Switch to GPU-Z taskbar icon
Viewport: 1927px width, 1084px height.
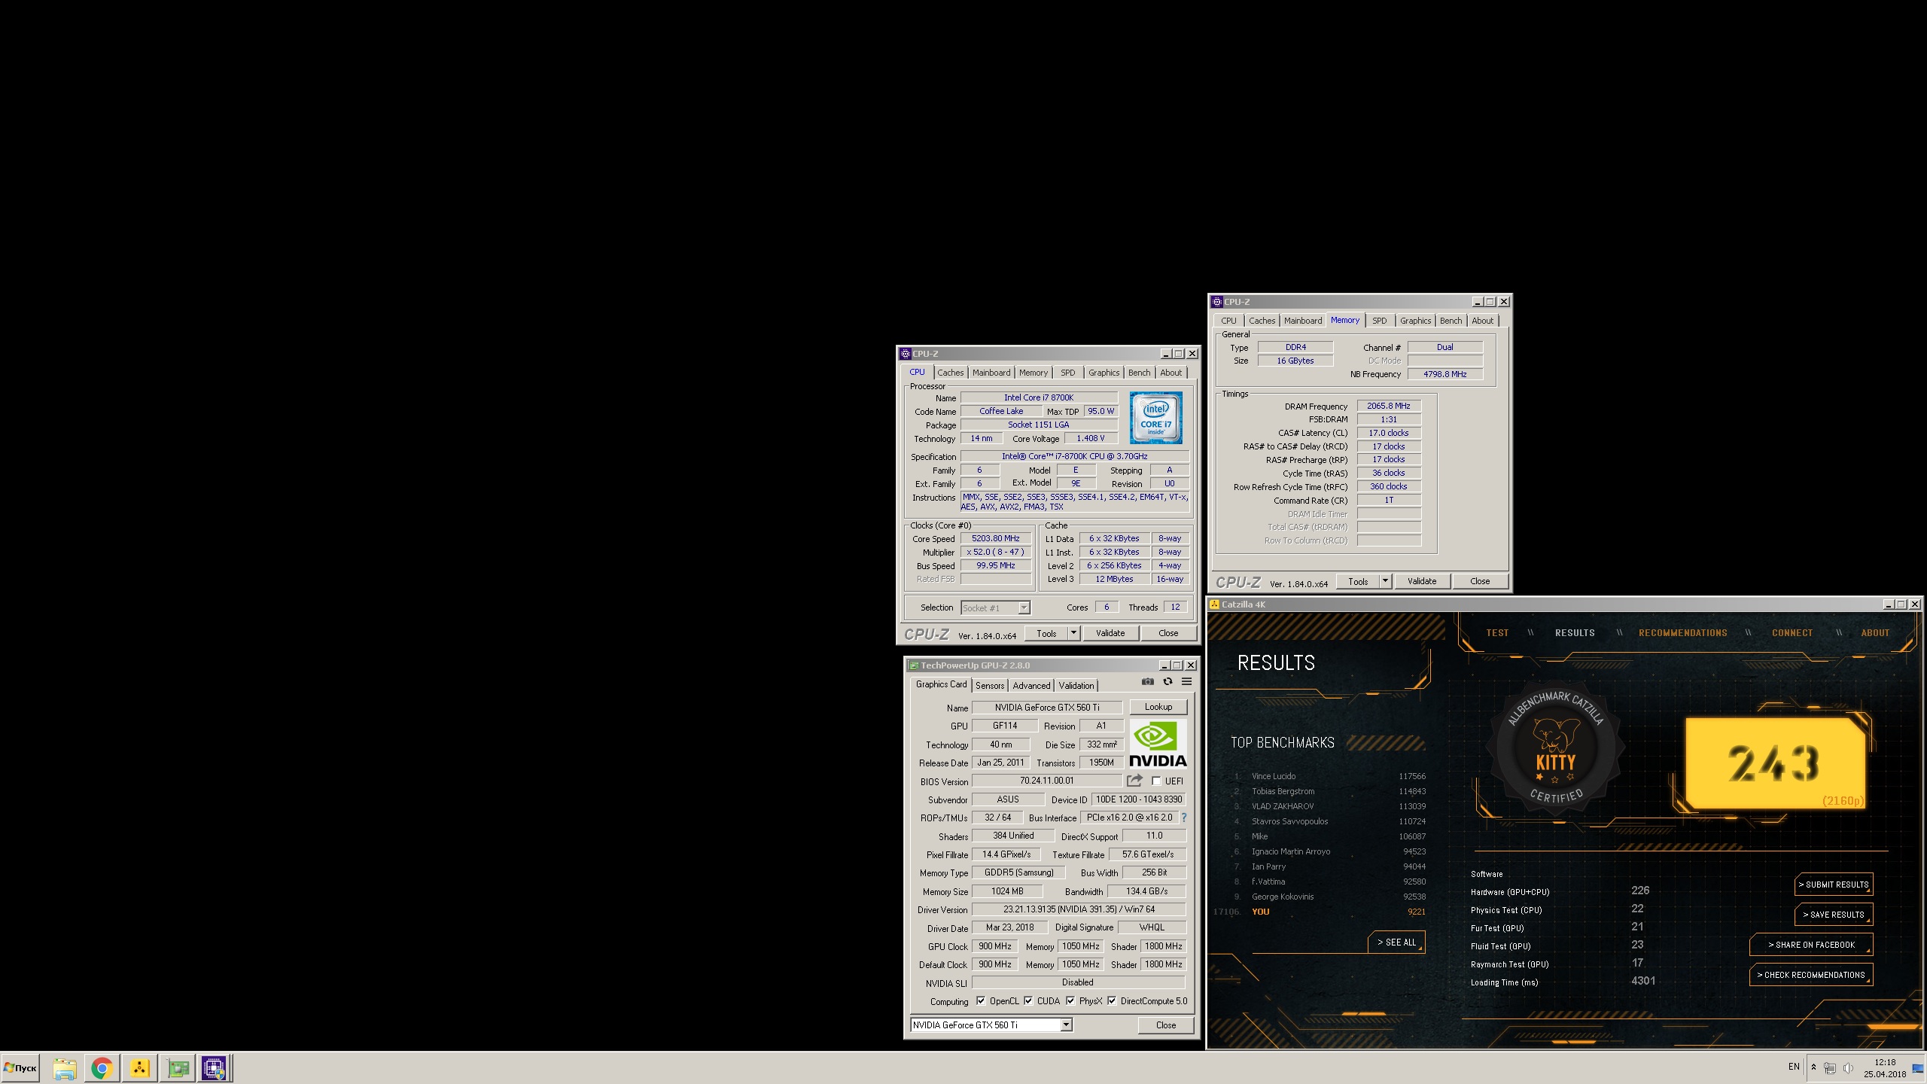click(x=178, y=1068)
